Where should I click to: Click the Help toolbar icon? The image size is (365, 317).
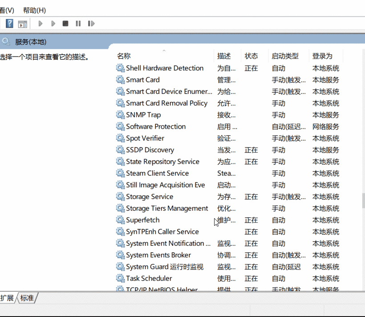click(x=9, y=23)
